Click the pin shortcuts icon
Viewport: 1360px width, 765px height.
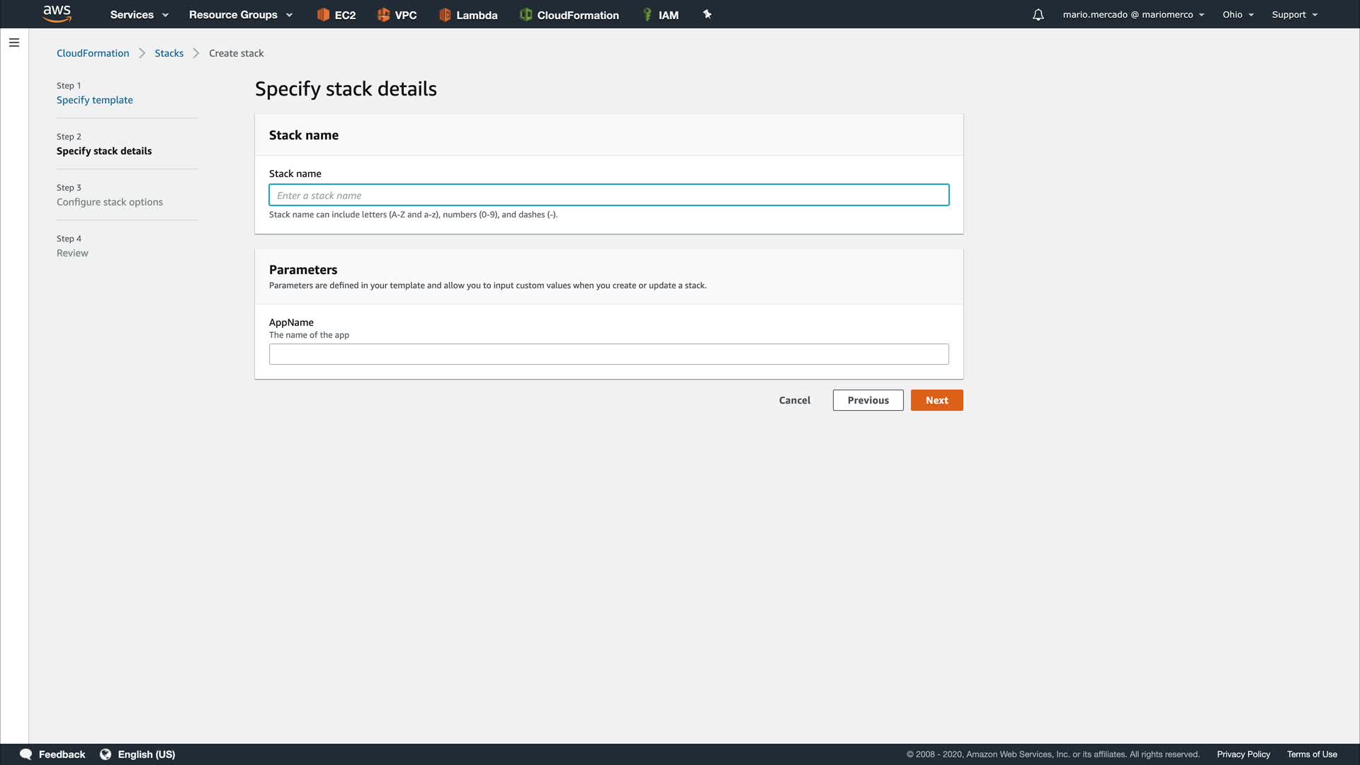point(707,14)
